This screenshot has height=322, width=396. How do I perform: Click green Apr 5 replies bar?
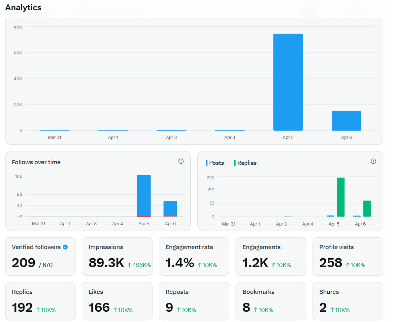[341, 197]
